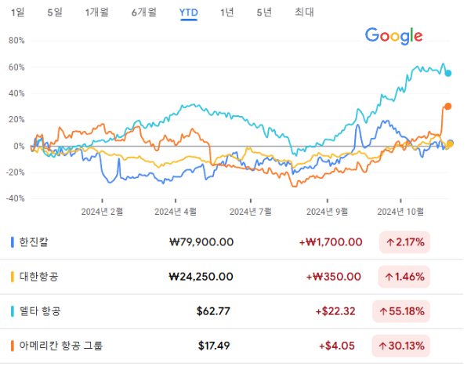Click the yellow 대한항공 color marker

coord(13,277)
